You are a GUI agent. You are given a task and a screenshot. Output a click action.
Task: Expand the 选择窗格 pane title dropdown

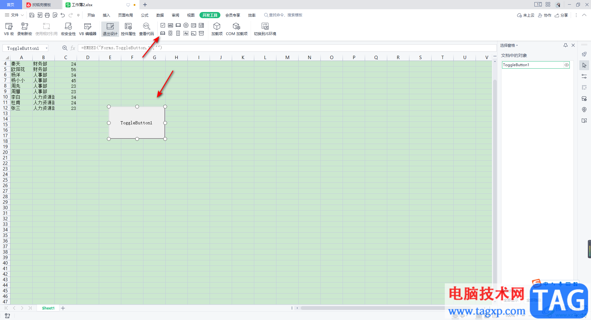509,45
